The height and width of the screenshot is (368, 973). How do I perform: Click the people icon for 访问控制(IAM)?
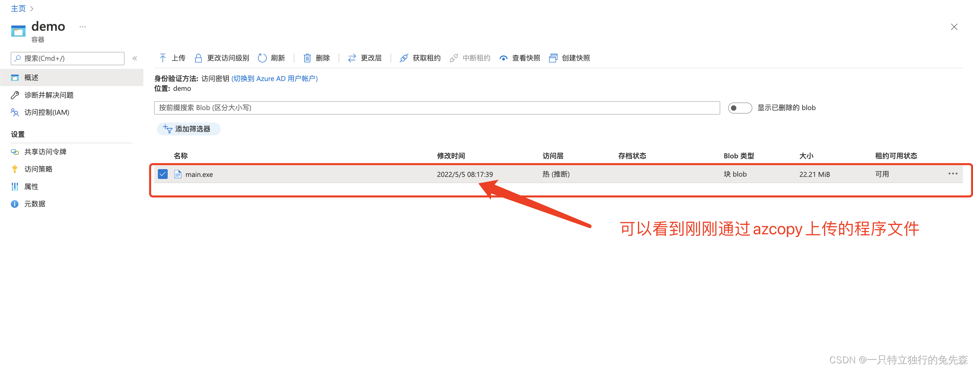coord(15,112)
